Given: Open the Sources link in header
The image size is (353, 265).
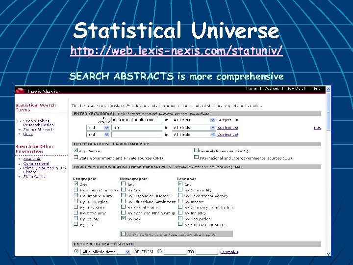Looking at the screenshot, I should 272,88.
